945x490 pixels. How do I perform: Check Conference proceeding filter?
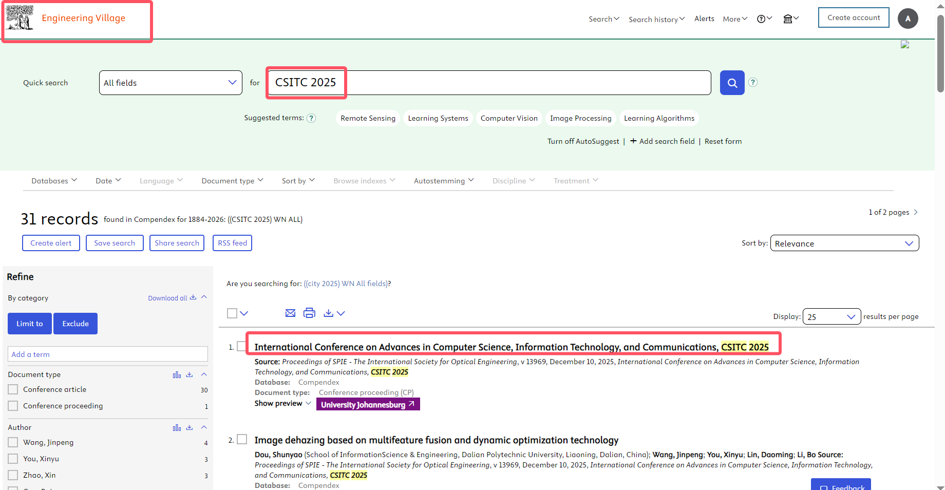[x=13, y=406]
